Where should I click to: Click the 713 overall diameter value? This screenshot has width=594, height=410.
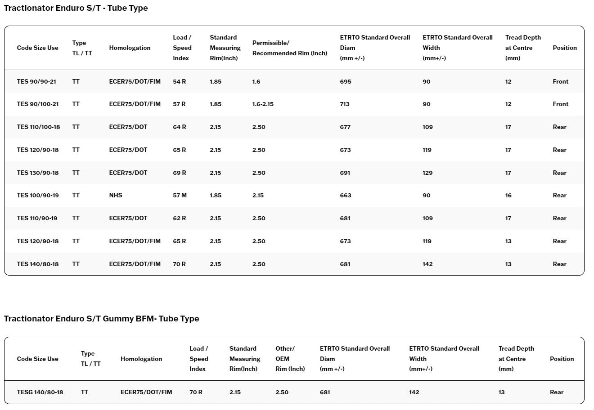click(x=345, y=104)
